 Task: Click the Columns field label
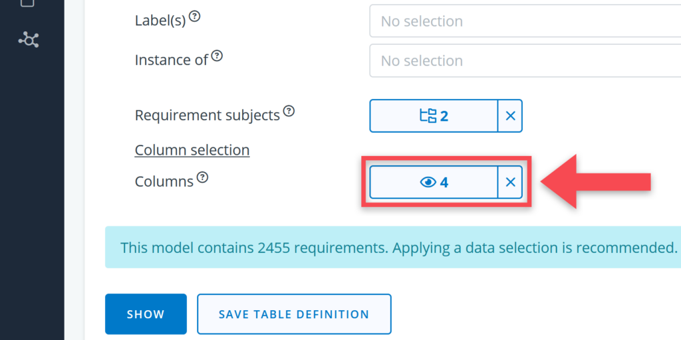164,181
